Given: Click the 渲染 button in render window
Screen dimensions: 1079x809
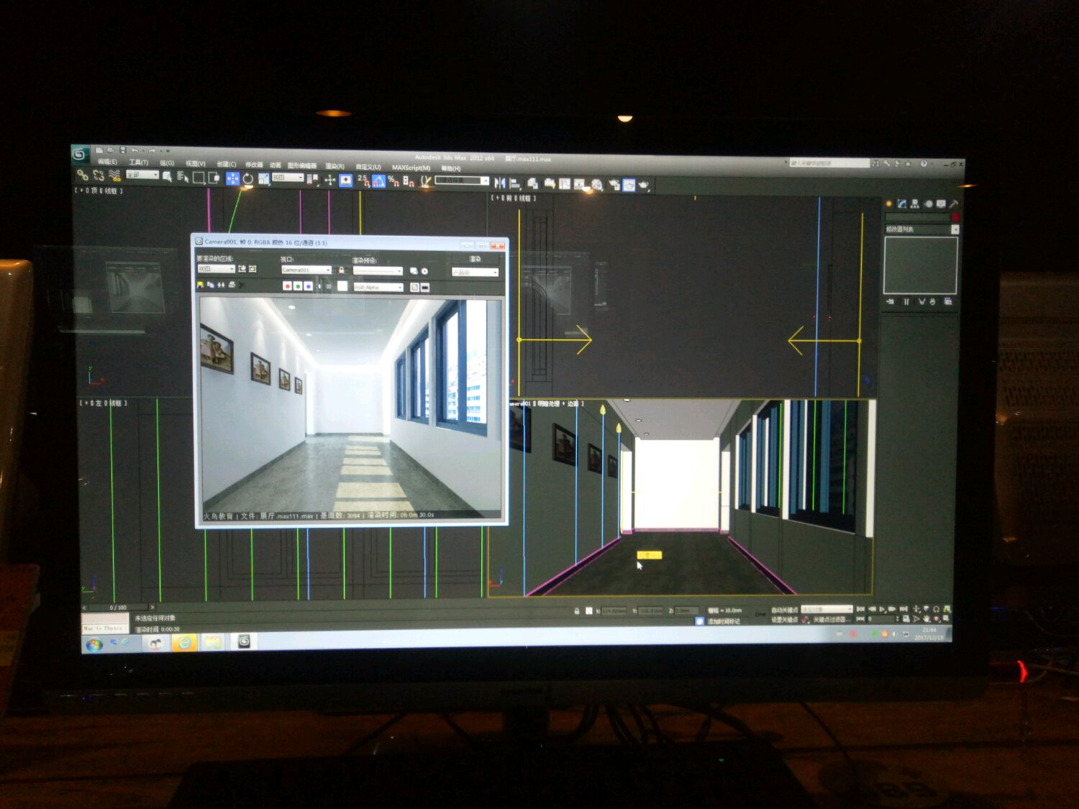Looking at the screenshot, I should tap(475, 259).
